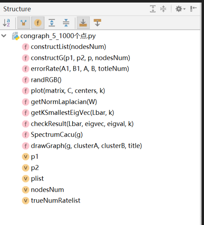Select the variable p1

tap(34, 157)
